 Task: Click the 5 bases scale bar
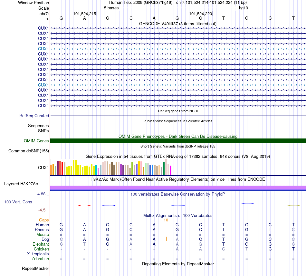[x=178, y=8]
